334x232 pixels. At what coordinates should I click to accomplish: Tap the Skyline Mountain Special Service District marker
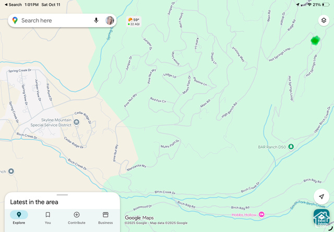[76, 122]
